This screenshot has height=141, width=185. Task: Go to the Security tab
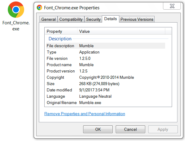93,19
